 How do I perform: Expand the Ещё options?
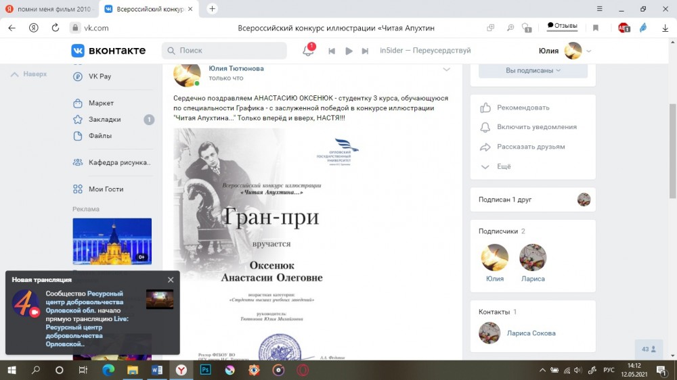(504, 166)
